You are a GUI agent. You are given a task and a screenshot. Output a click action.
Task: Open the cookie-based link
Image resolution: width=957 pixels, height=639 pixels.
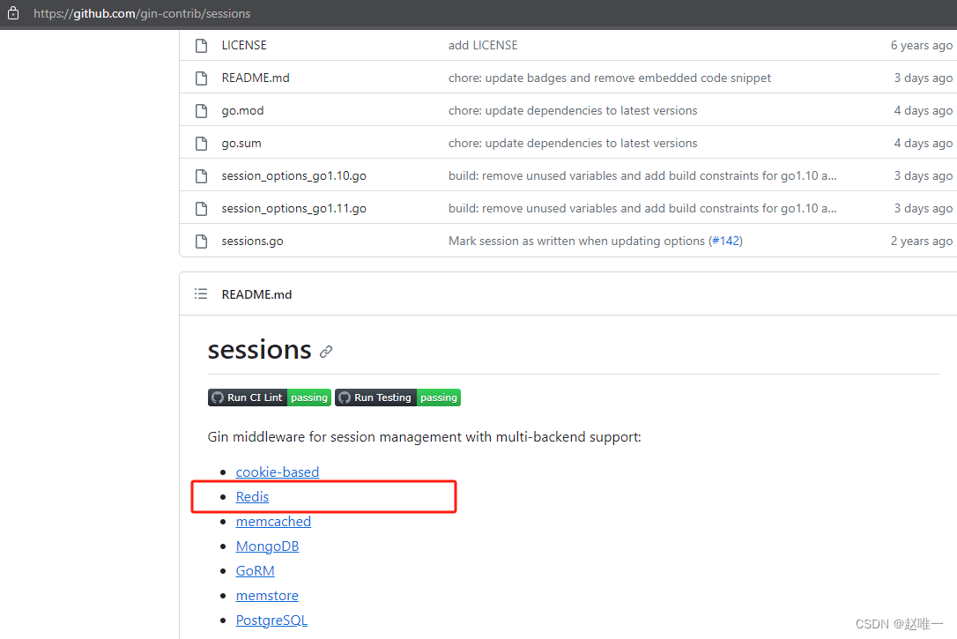[x=278, y=472]
